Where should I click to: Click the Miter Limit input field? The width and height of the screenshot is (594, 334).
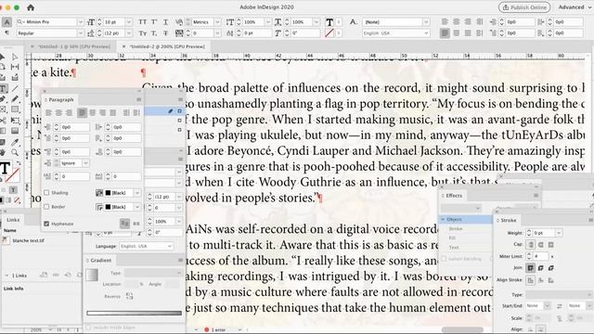pyautogui.click(x=541, y=256)
